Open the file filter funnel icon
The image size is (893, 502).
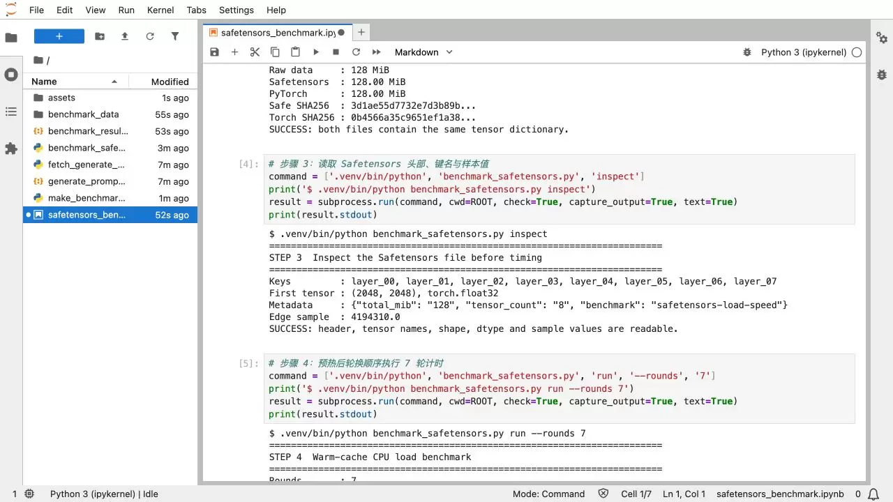point(175,36)
